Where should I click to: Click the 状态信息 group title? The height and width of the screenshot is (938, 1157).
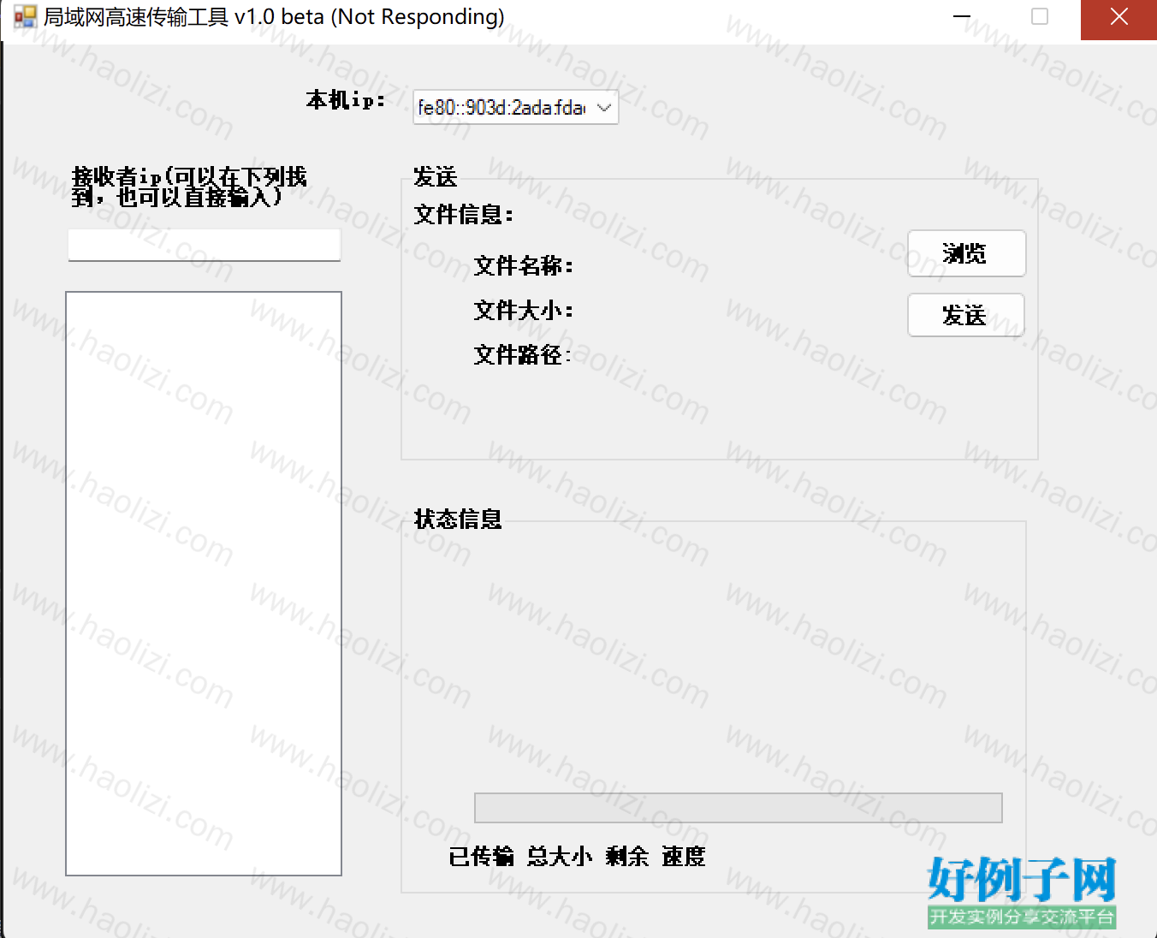click(x=458, y=519)
